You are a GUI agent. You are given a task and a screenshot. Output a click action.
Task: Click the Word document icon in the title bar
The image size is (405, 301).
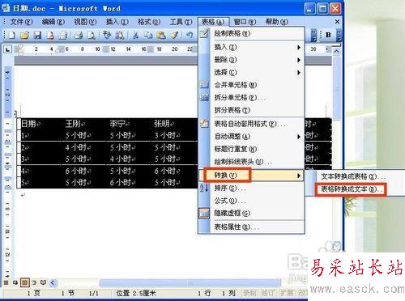(6, 8)
